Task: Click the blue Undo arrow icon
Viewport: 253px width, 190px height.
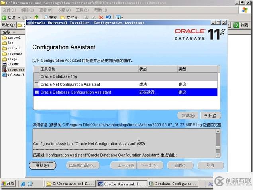Action: point(109,17)
